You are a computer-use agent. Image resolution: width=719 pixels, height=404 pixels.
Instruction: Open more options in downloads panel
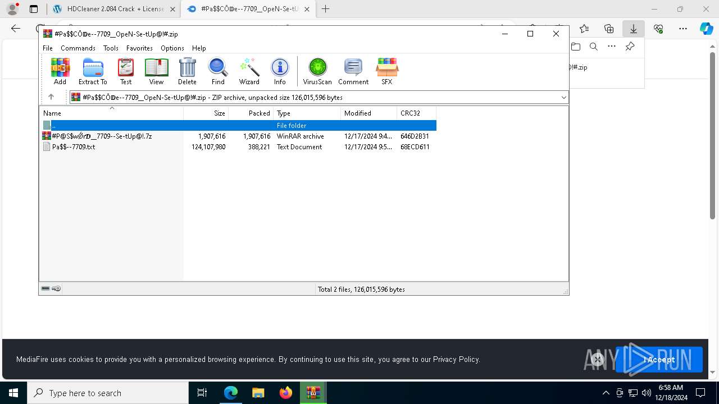point(612,47)
